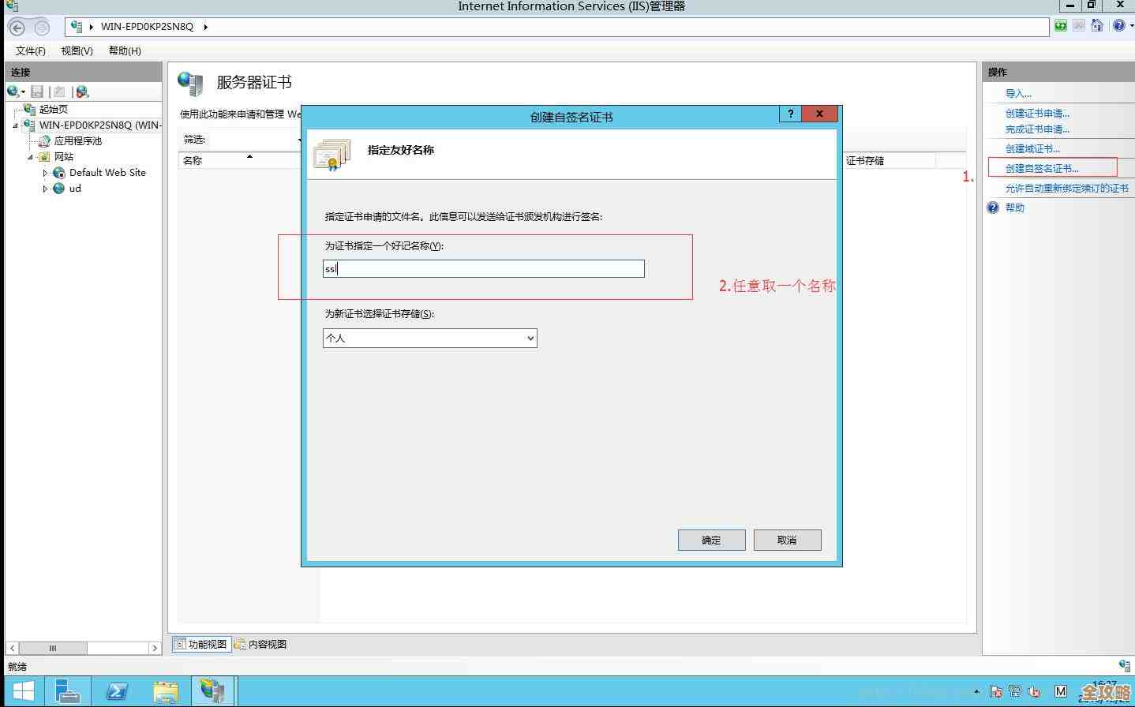Click the home icon in the top toolbar
Image resolution: width=1135 pixels, height=707 pixels.
1098,25
